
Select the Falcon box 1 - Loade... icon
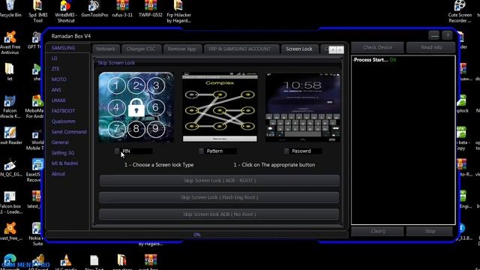click(x=10, y=202)
